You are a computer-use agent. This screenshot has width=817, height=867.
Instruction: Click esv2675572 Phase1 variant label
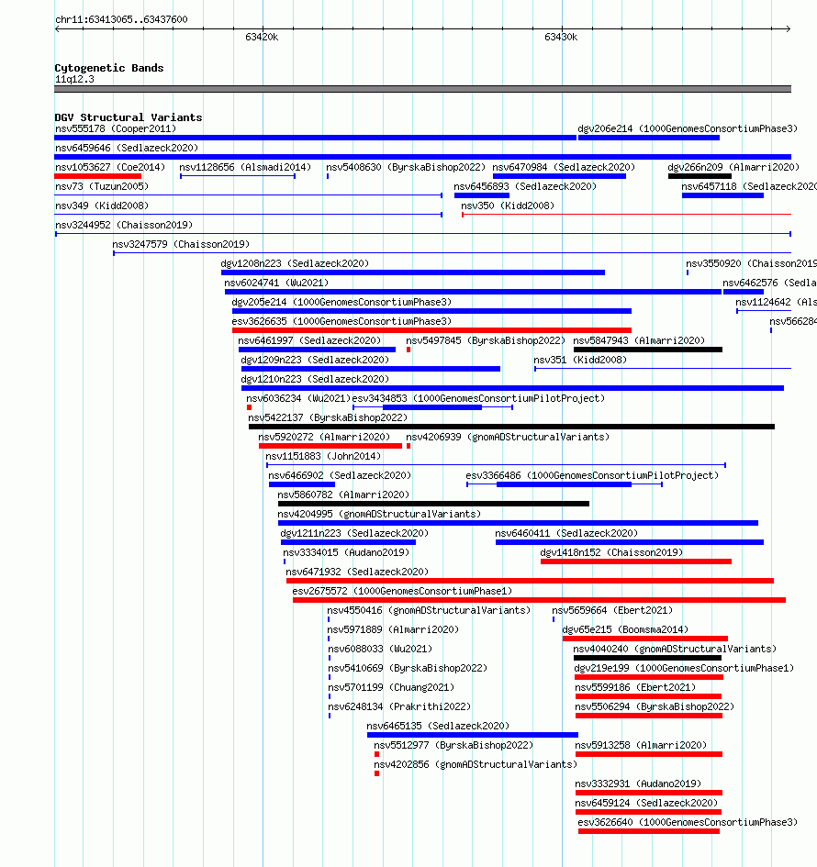402,591
